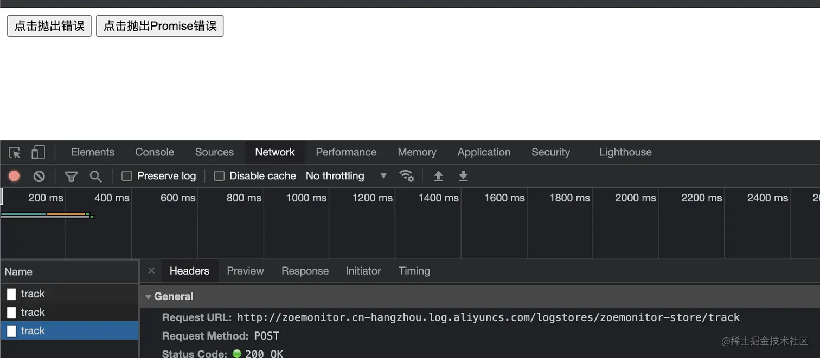Open the Sources panel

(214, 152)
